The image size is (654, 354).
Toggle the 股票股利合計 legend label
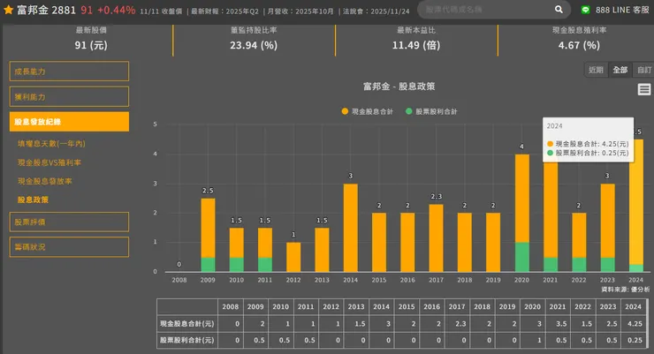(437, 111)
